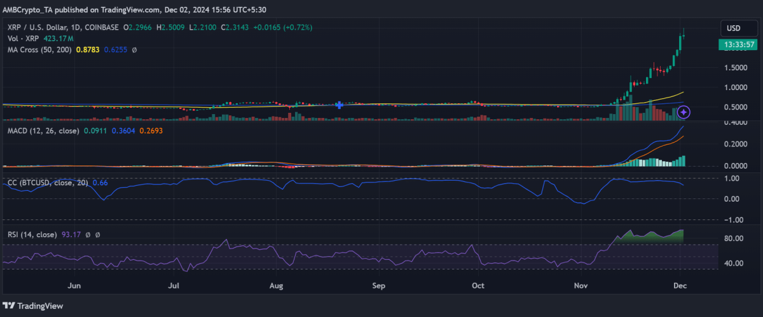Click the blue plus marker on the price line
Viewport: 763px width, 317px height.
pos(340,105)
